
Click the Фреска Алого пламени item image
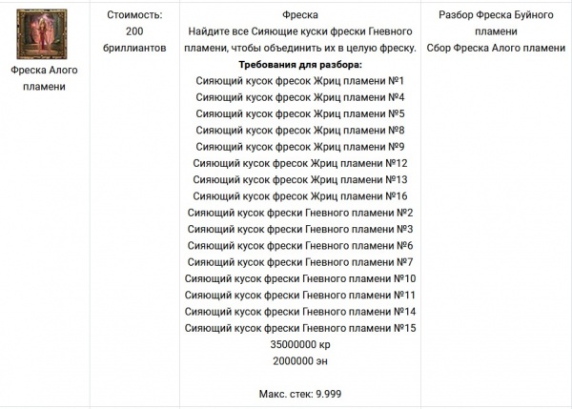point(42,34)
